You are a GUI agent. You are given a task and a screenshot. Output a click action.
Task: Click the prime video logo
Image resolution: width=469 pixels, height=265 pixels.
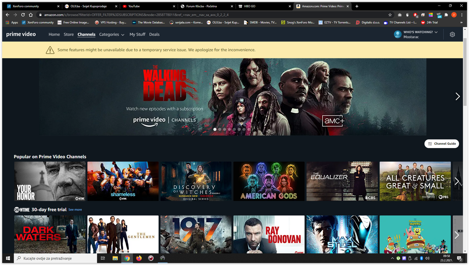click(x=21, y=34)
